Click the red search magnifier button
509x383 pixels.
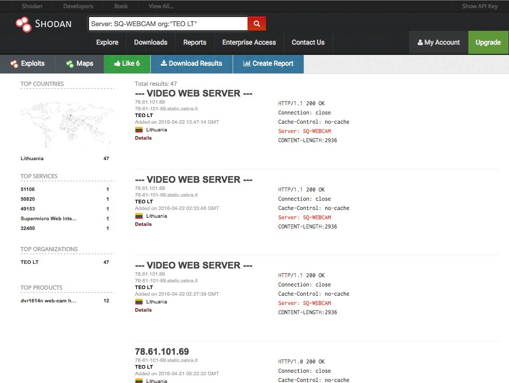pyautogui.click(x=257, y=24)
